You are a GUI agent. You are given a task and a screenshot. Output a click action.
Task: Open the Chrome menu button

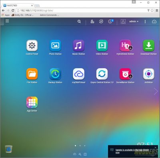click(157, 10)
